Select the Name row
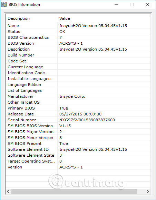The height and width of the screenshot is (200, 156). pyautogui.click(x=78, y=26)
